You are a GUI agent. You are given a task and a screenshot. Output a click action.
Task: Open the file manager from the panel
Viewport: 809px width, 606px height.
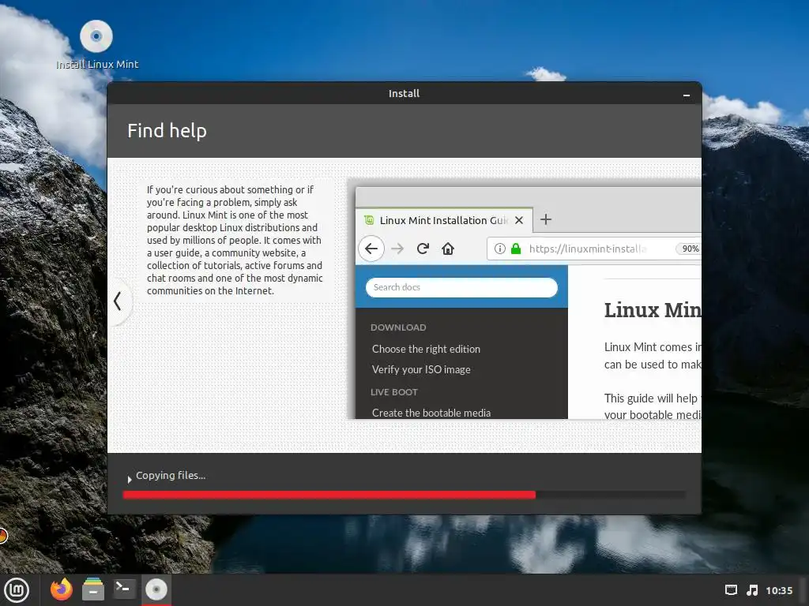pos(93,589)
